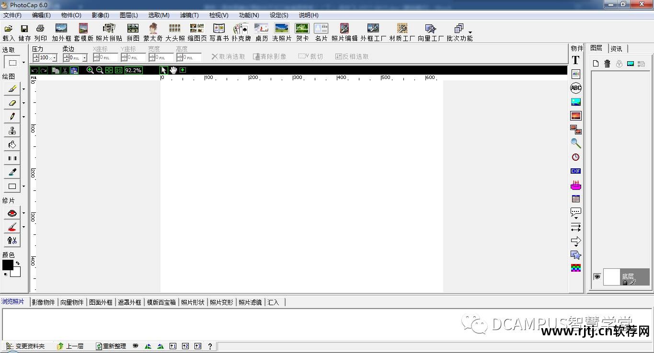Click the 重新整理 refresh button
This screenshot has height=353, width=654.
[111, 346]
